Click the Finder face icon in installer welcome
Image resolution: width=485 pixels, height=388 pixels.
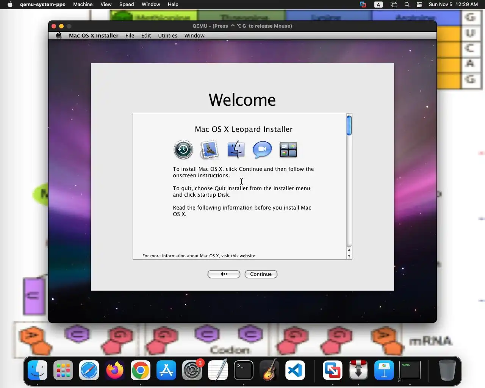pyautogui.click(x=236, y=149)
